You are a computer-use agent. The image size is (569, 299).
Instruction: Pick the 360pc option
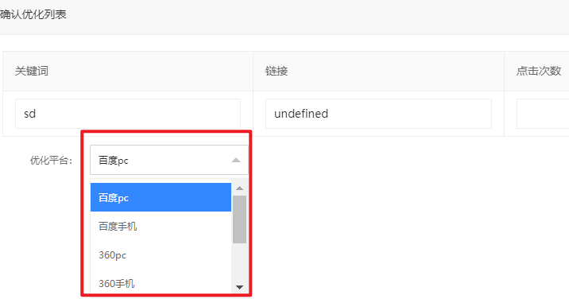161,255
